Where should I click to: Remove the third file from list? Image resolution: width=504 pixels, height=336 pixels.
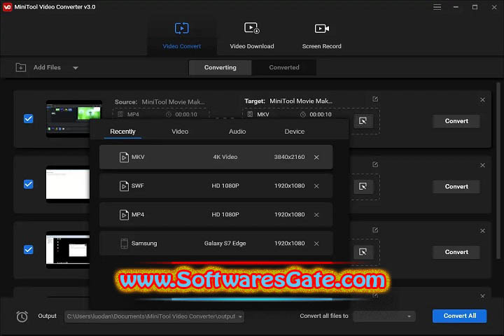[x=482, y=231]
